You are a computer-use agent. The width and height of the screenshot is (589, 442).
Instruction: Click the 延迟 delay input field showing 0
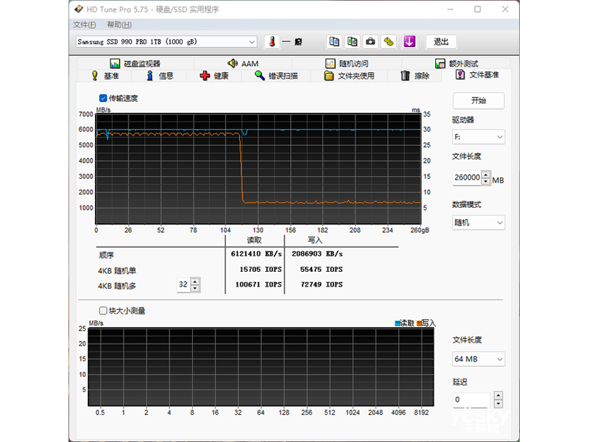[x=472, y=400]
